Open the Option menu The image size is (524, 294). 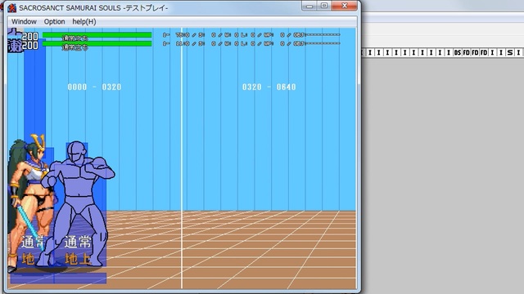point(55,22)
